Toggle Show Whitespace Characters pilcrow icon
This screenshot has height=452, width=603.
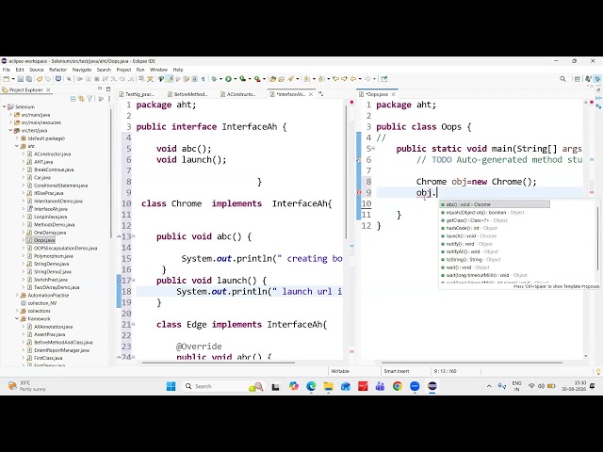[x=203, y=79]
